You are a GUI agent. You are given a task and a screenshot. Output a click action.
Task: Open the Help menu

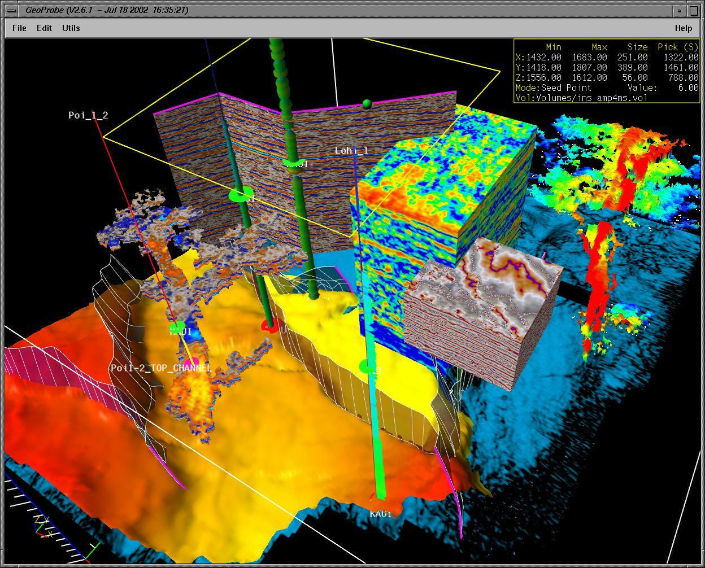click(x=683, y=28)
